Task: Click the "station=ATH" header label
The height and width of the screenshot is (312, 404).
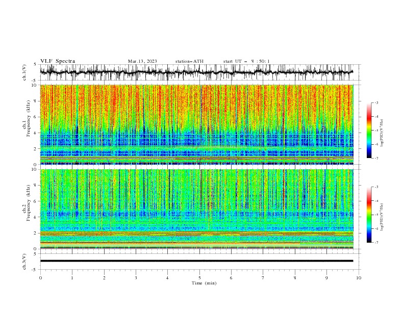Action: pos(189,61)
